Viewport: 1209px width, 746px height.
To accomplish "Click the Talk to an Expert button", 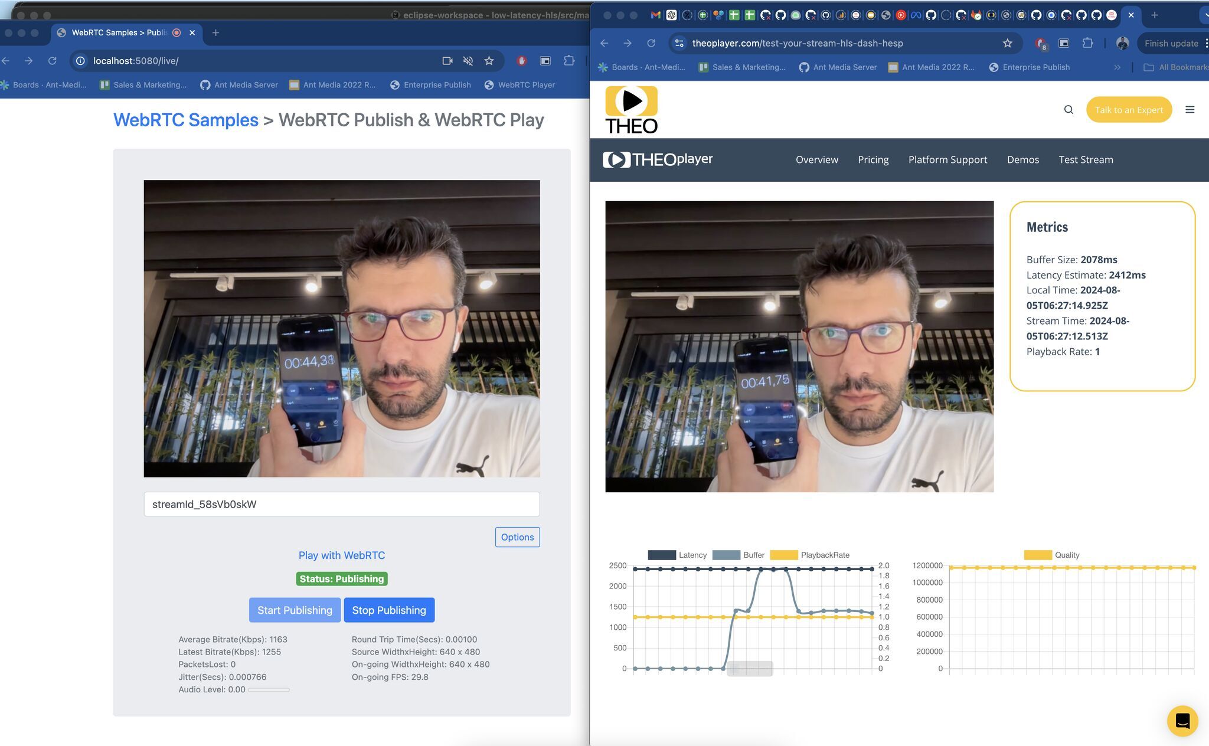I will 1129,110.
